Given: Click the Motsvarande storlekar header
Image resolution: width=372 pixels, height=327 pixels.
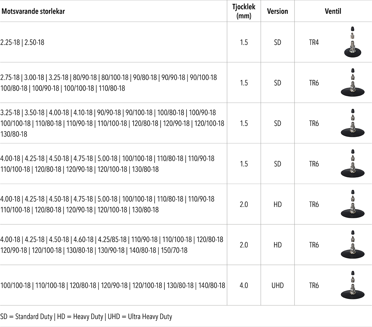Looking at the screenshot, I should 33,11.
